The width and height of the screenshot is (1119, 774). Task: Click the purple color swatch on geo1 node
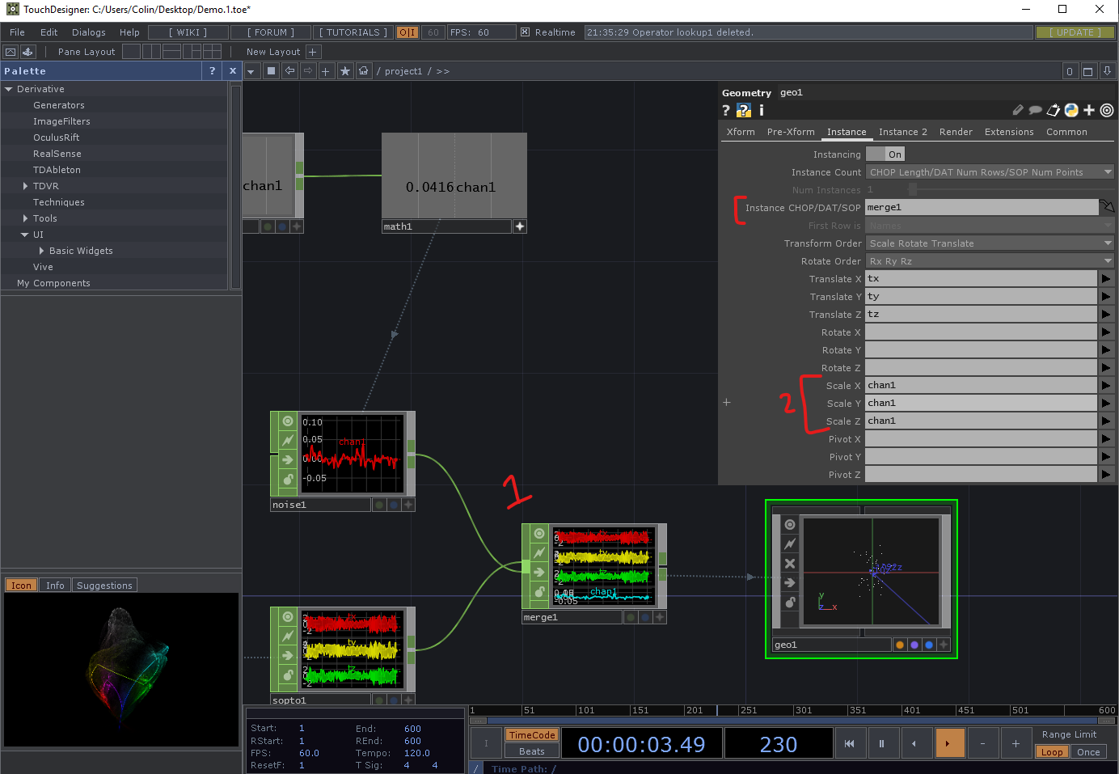(913, 645)
